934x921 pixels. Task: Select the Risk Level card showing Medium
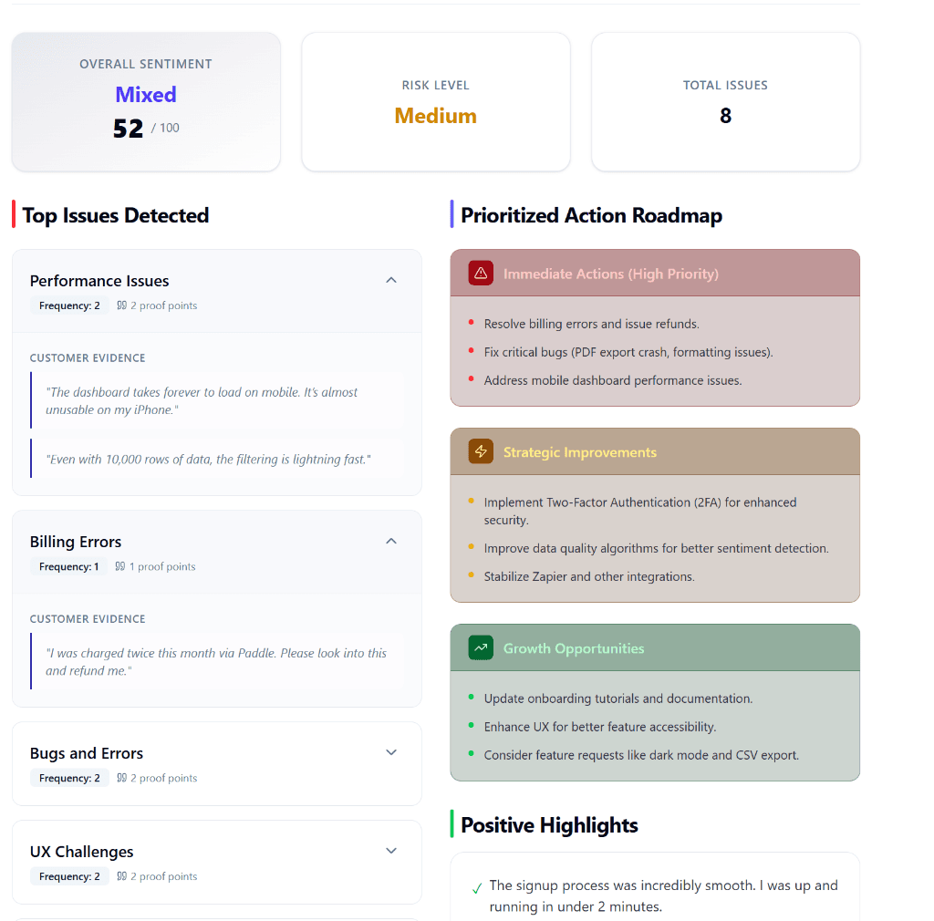[x=435, y=101]
